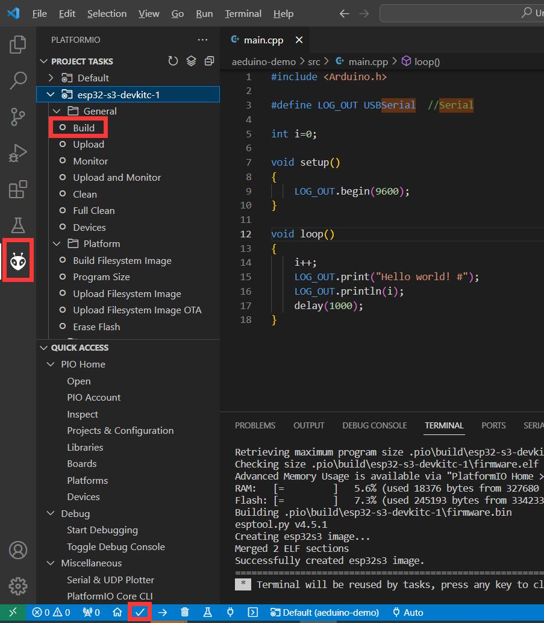Switch to the PORTS panel tab
The height and width of the screenshot is (623, 544).
tap(493, 425)
